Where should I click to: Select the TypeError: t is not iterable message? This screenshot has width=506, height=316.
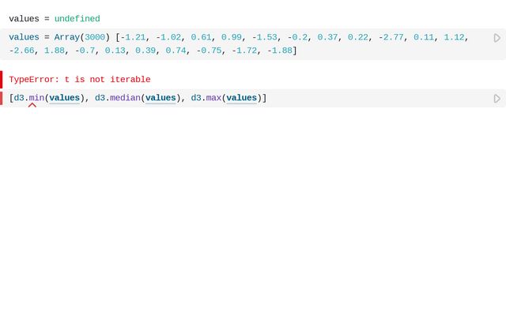point(79,80)
